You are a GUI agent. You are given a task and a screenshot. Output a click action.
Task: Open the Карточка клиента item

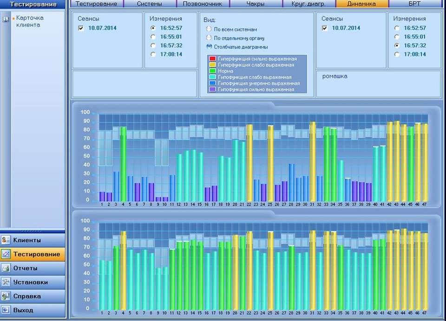30,21
